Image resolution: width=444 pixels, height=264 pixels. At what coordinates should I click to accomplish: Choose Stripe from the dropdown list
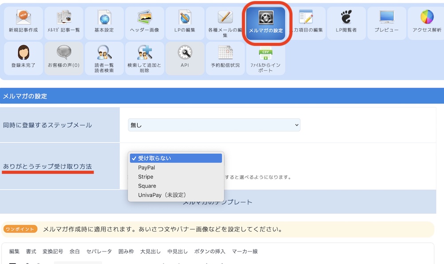point(146,177)
